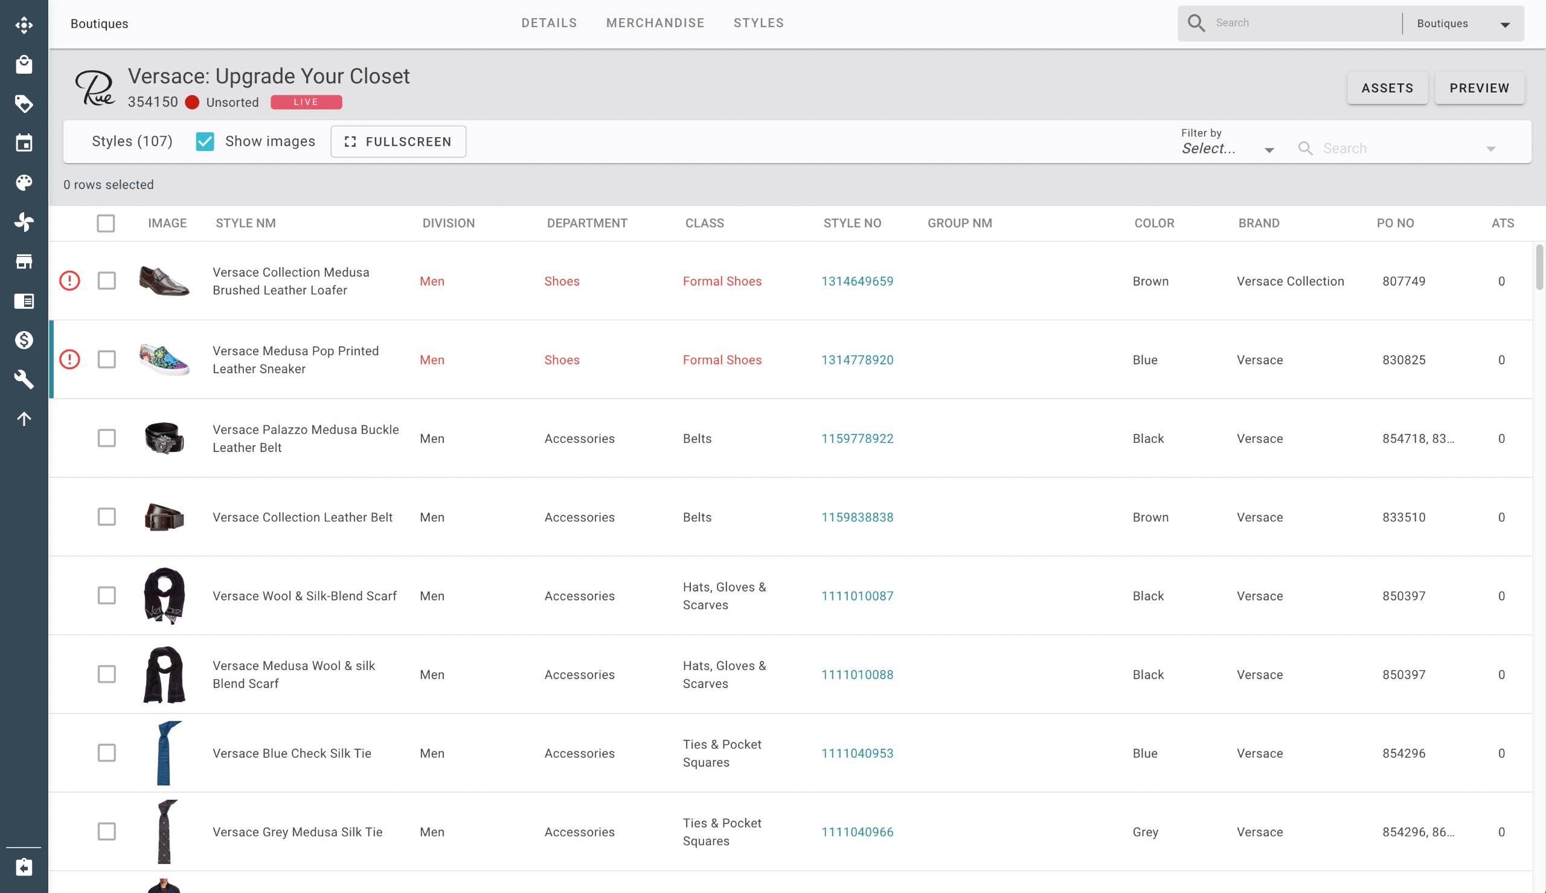Sort by the DEPARTMENT column header

pyautogui.click(x=587, y=224)
